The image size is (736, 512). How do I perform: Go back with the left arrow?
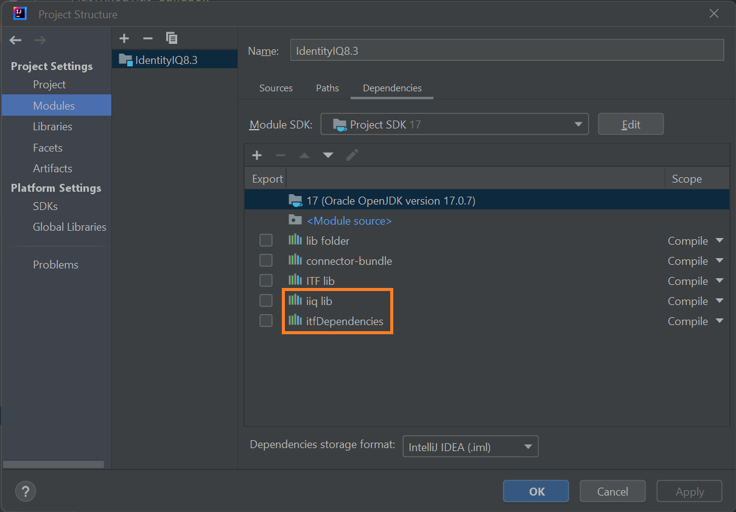tap(16, 40)
